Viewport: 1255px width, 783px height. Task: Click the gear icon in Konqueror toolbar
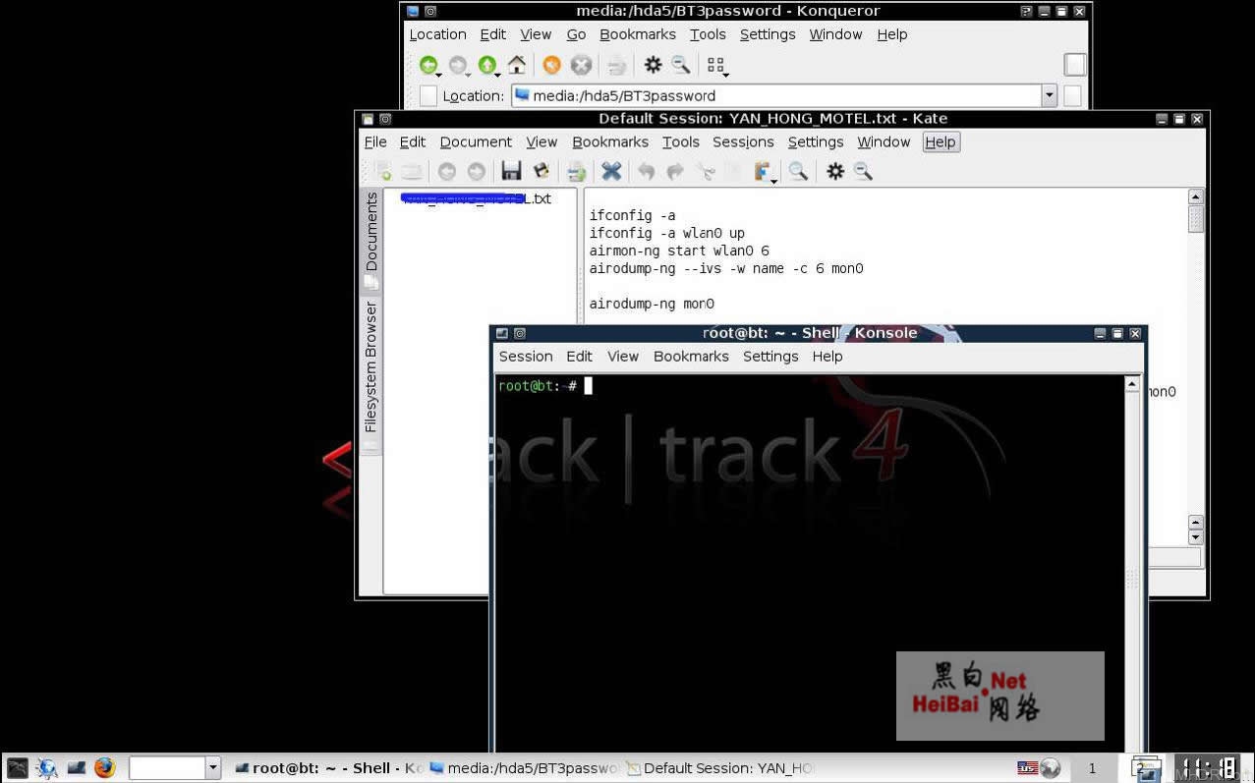(653, 65)
